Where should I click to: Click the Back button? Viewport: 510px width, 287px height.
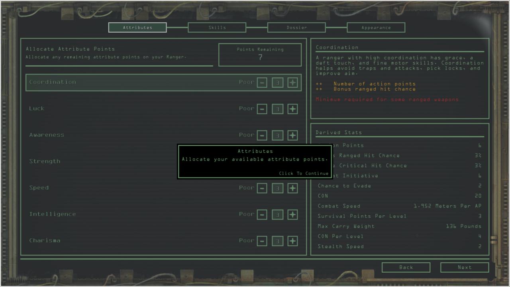(x=406, y=267)
